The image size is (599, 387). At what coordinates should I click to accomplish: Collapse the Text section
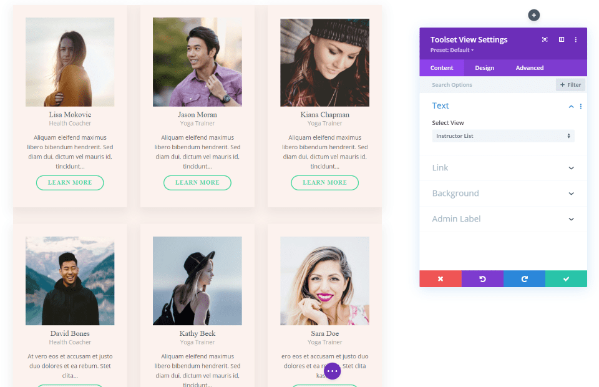point(571,105)
